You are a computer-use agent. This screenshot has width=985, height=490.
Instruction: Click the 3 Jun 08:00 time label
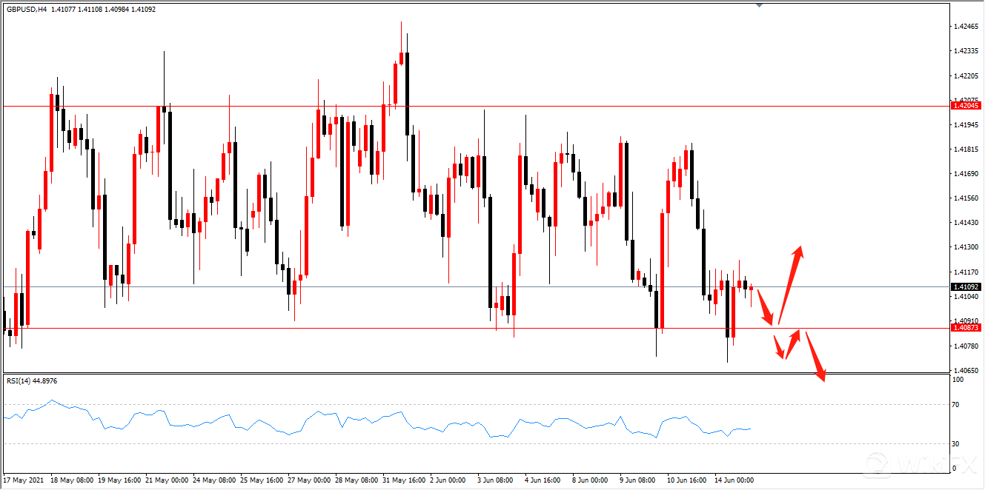[497, 480]
